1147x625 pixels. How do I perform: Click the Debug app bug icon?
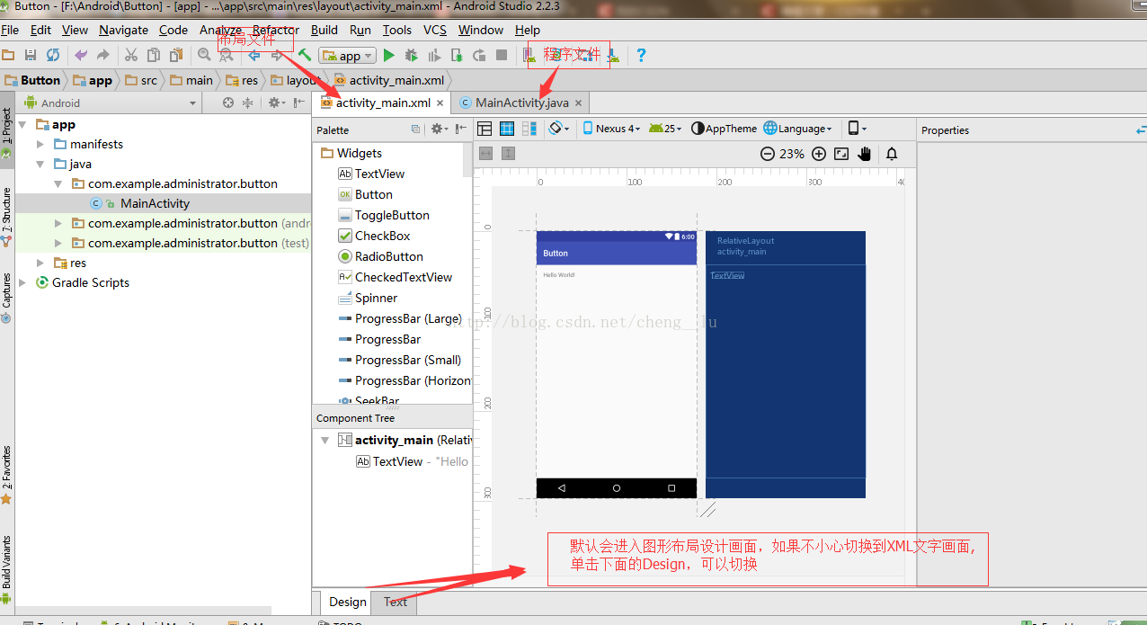pos(412,55)
